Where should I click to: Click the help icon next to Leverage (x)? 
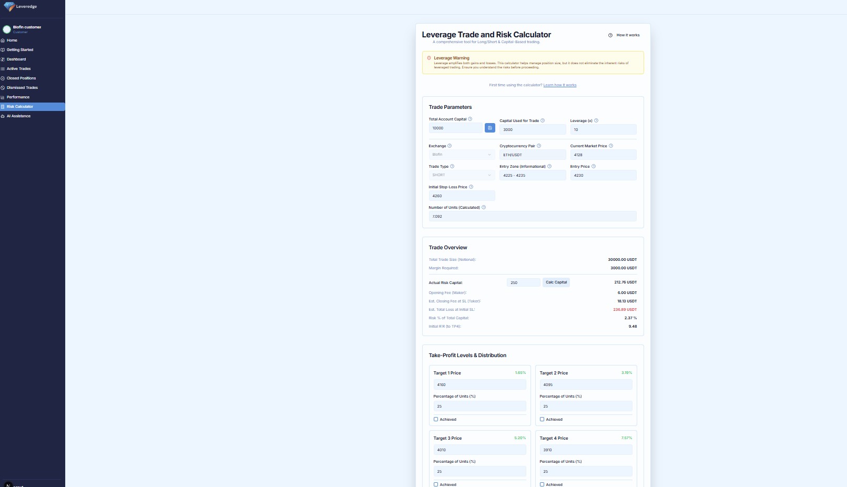click(597, 120)
